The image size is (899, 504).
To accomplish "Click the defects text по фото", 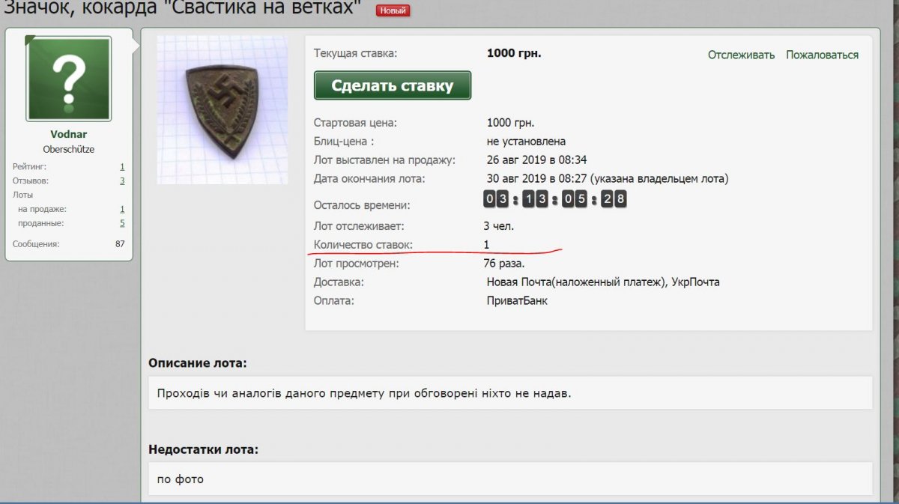I will point(181,479).
